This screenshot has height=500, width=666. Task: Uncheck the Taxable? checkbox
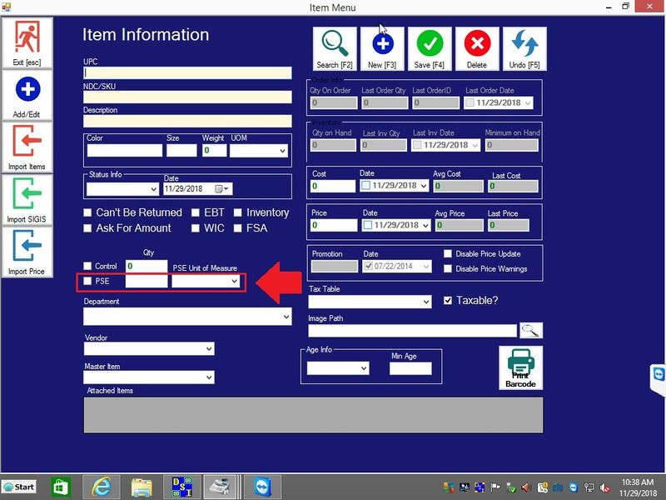[448, 301]
